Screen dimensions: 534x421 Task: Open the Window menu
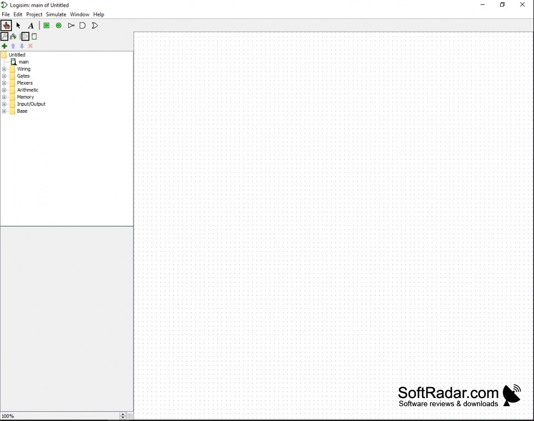coord(80,14)
